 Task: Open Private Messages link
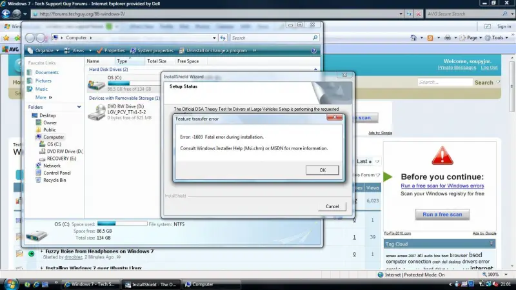point(457,68)
